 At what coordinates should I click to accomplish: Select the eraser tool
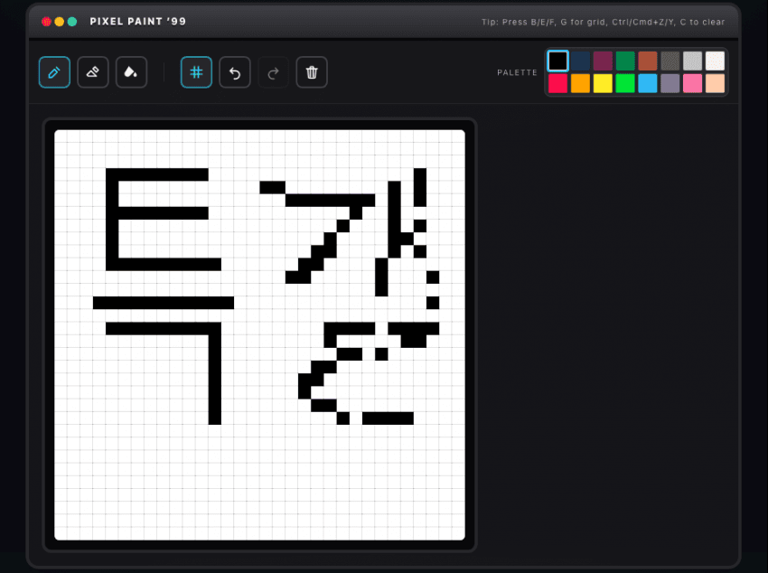tap(92, 72)
